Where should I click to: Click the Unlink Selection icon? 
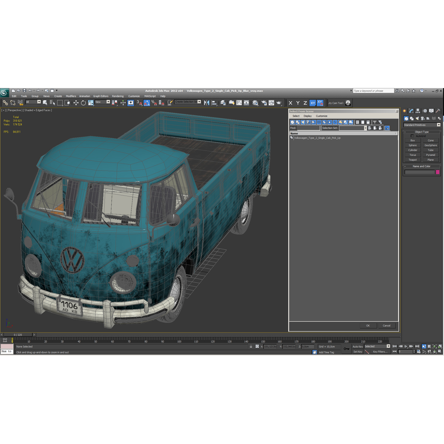tap(13, 103)
